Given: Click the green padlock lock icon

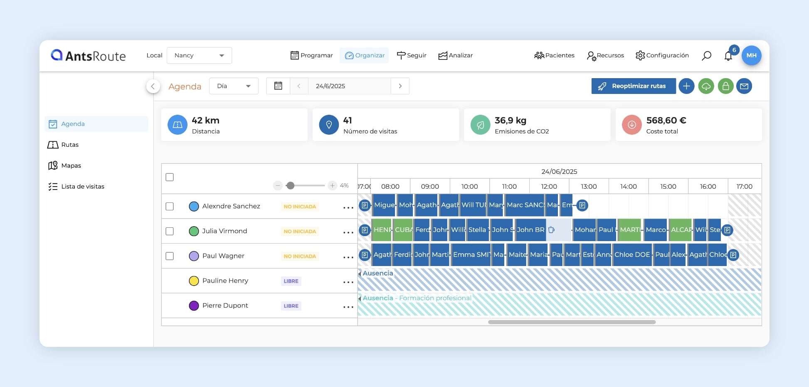Looking at the screenshot, I should [725, 86].
